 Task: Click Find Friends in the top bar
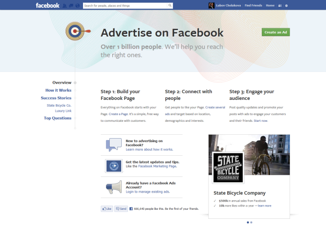[253, 6]
